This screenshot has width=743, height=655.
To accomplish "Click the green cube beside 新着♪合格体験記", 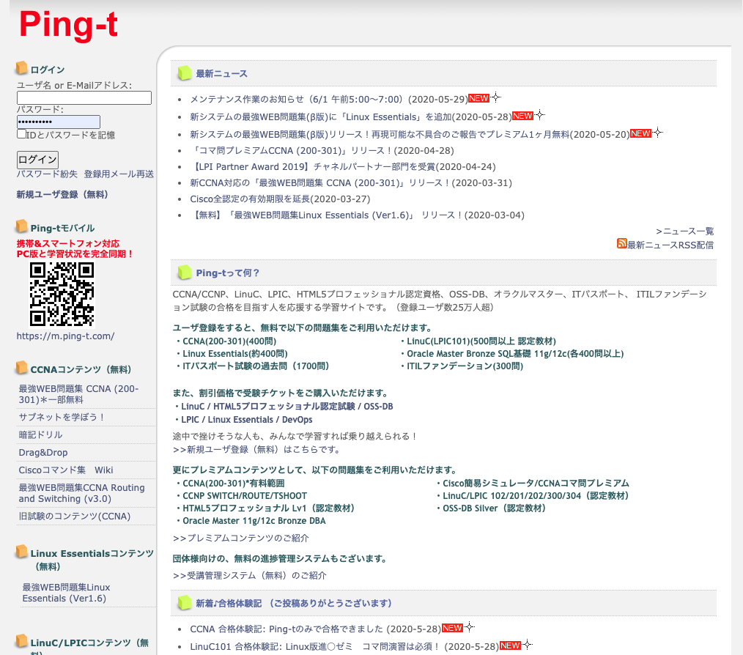I will [185, 603].
